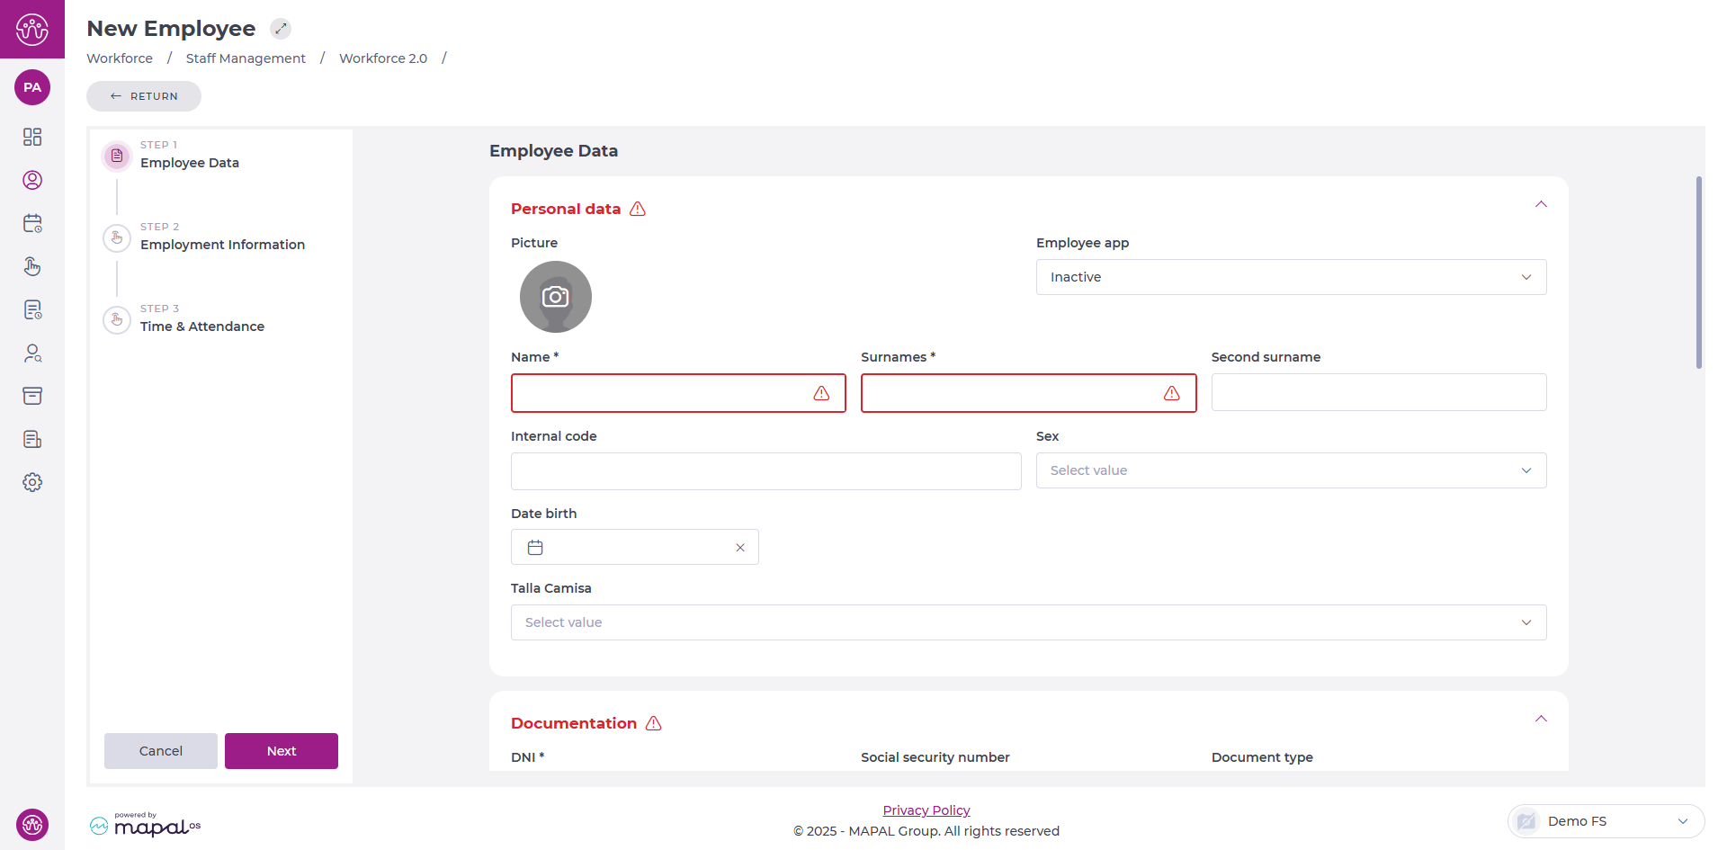The width and height of the screenshot is (1727, 850).
Task: Collapse the Documentation section
Action: click(1541, 720)
